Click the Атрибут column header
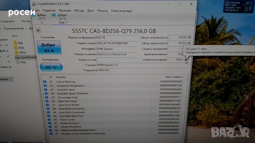 tap(61, 77)
